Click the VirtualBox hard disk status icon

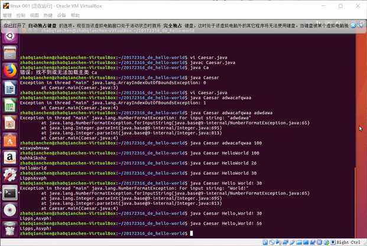[x=265, y=242]
